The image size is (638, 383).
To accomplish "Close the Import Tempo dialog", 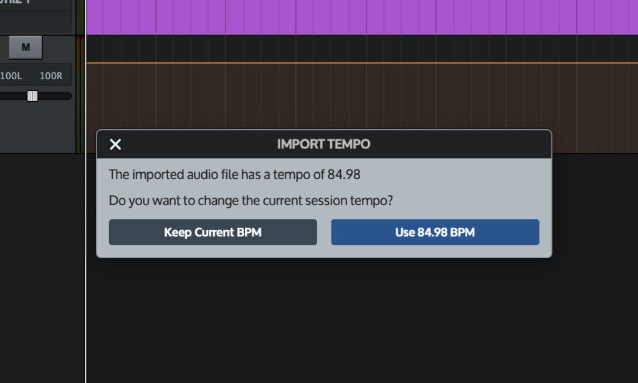I will click(115, 144).
